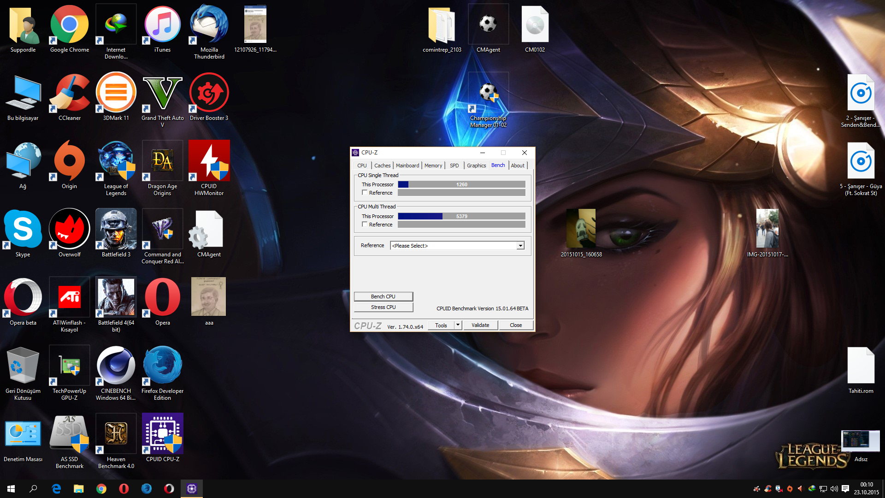Image resolution: width=885 pixels, height=498 pixels.
Task: Click the Close button in CPU-Z
Action: click(516, 325)
